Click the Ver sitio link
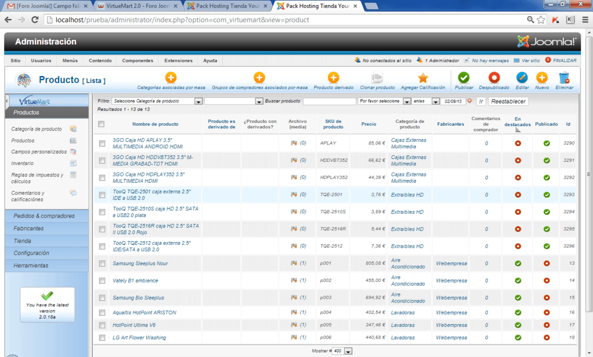The width and height of the screenshot is (593, 357). click(530, 60)
